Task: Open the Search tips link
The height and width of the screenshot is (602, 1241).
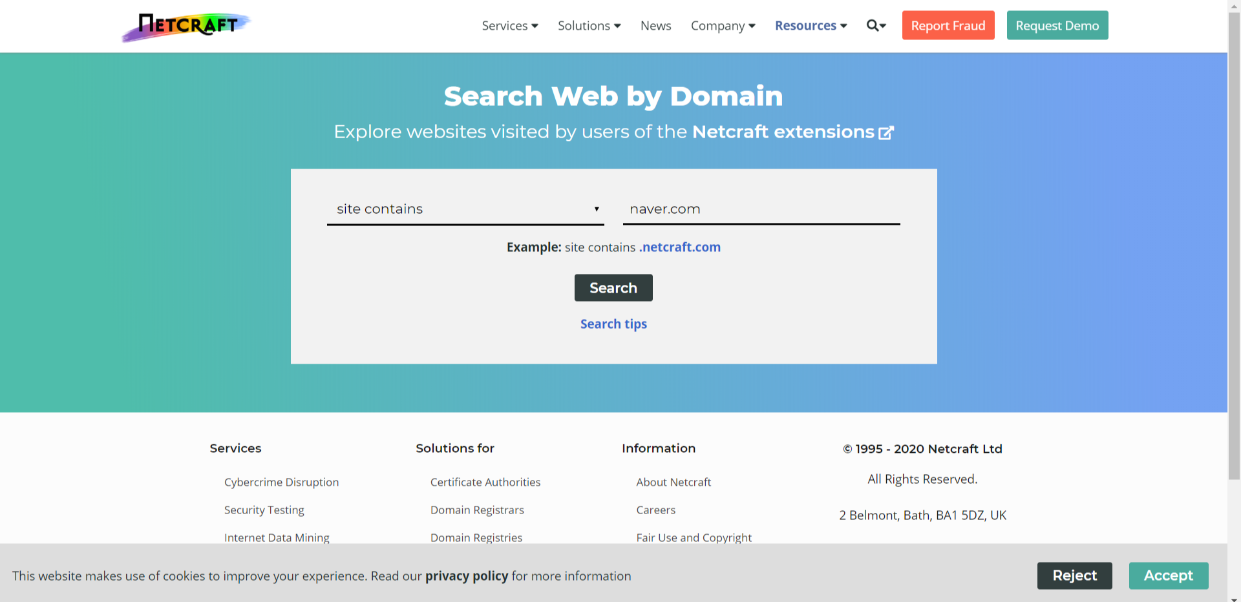Action: pyautogui.click(x=613, y=324)
